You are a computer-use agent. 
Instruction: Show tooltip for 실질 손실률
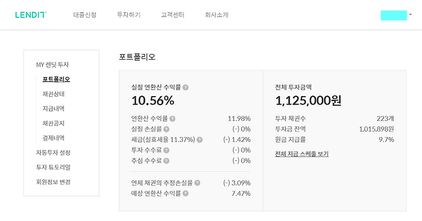[x=167, y=129]
